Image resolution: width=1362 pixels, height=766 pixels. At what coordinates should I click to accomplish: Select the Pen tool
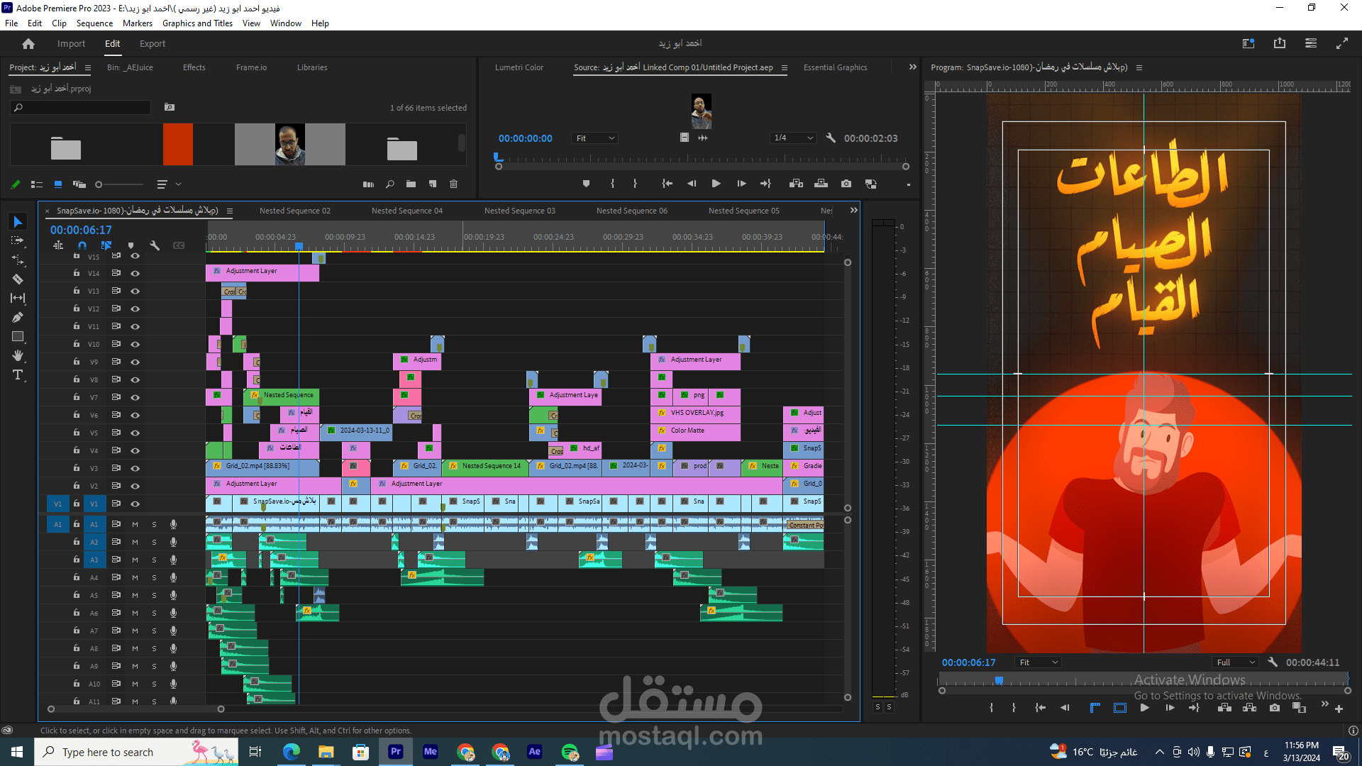18,317
